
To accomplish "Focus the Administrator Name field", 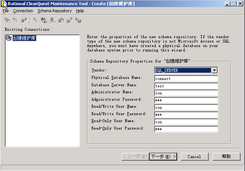I will coord(186,93).
